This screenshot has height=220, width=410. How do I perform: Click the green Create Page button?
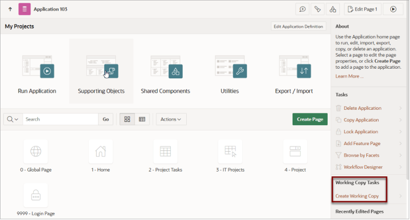point(310,119)
